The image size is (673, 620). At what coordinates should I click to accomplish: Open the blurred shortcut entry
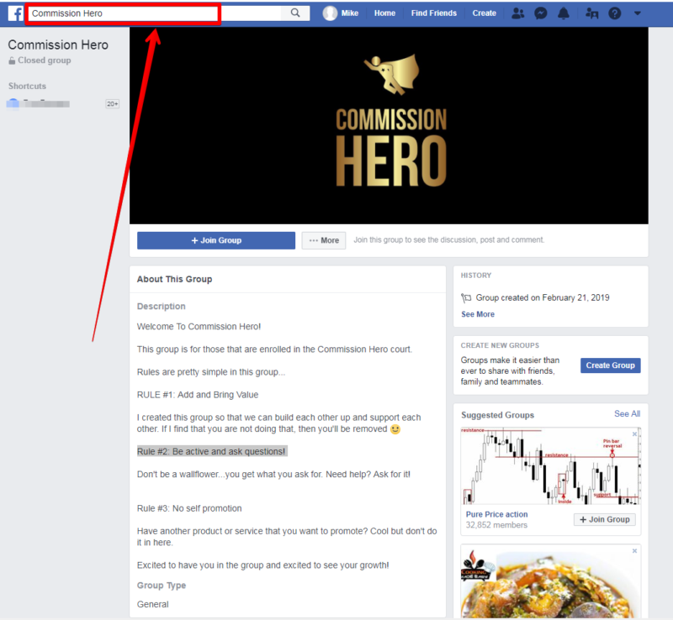point(39,103)
